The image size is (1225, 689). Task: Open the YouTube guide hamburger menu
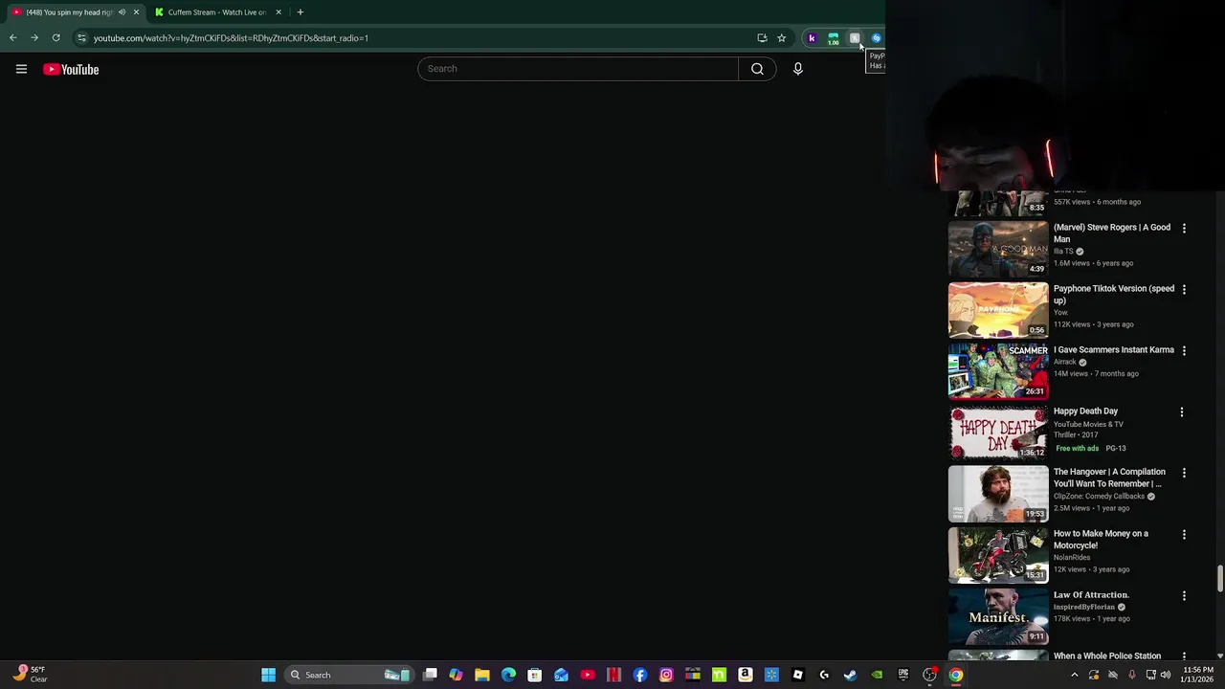pyautogui.click(x=21, y=69)
